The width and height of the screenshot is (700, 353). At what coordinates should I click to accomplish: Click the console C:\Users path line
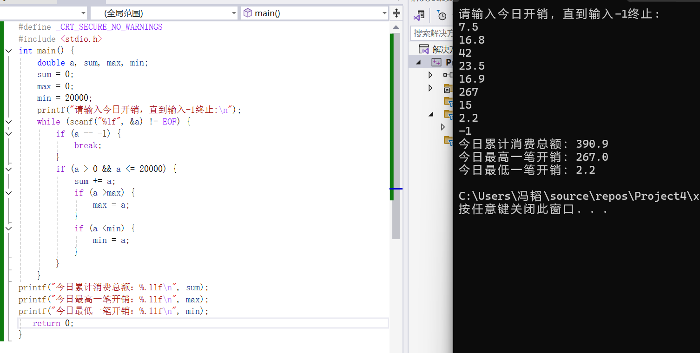[579, 196]
